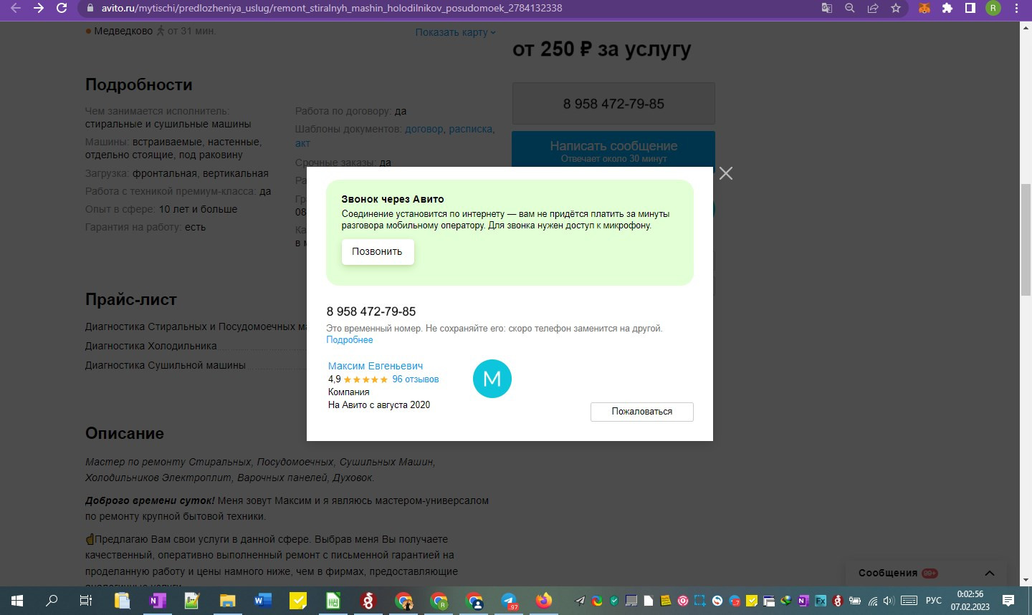Open Telegram from the taskbar
Screen dimensions: 1032x615
pyautogui.click(x=509, y=601)
